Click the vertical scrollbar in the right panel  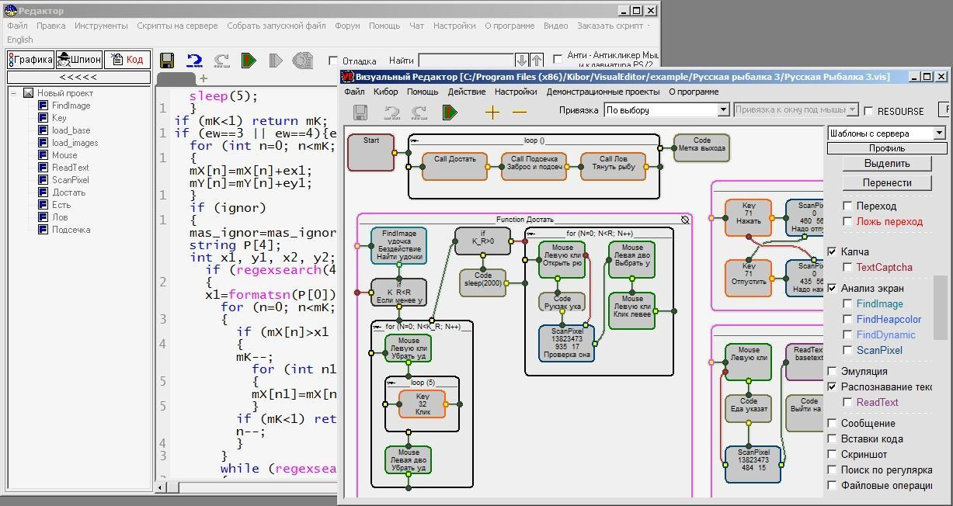940,307
